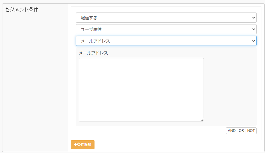Open the ユーザ属性 dropdown
Image resolution: width=265 pixels, height=153 pixels.
coord(166,29)
